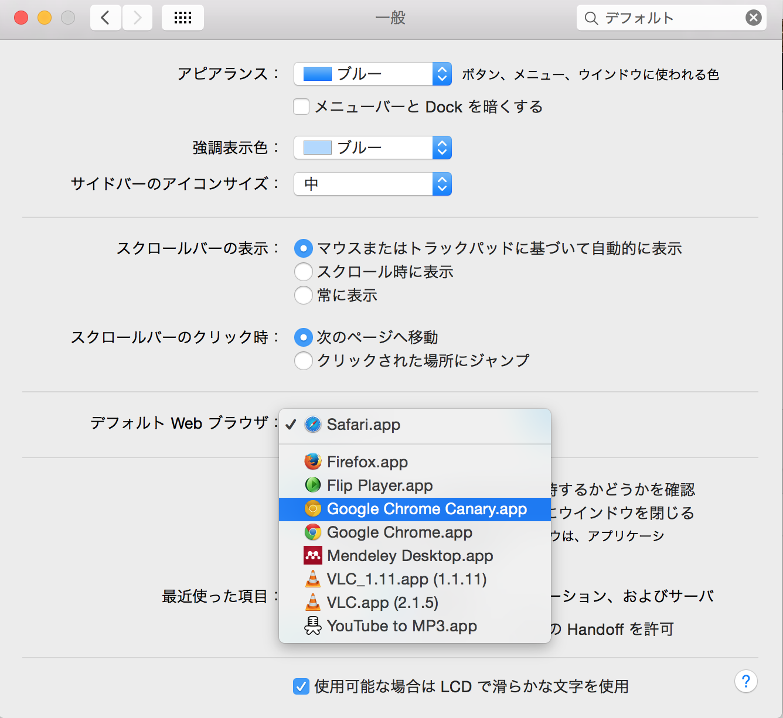Viewport: 783px width, 718px height.
Task: Click the スクロールバーの表示 label
Action: point(198,248)
